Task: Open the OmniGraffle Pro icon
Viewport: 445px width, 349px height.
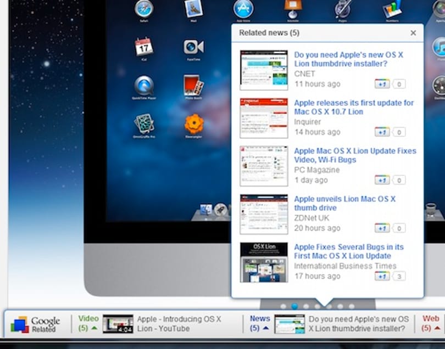Action: 144,123
